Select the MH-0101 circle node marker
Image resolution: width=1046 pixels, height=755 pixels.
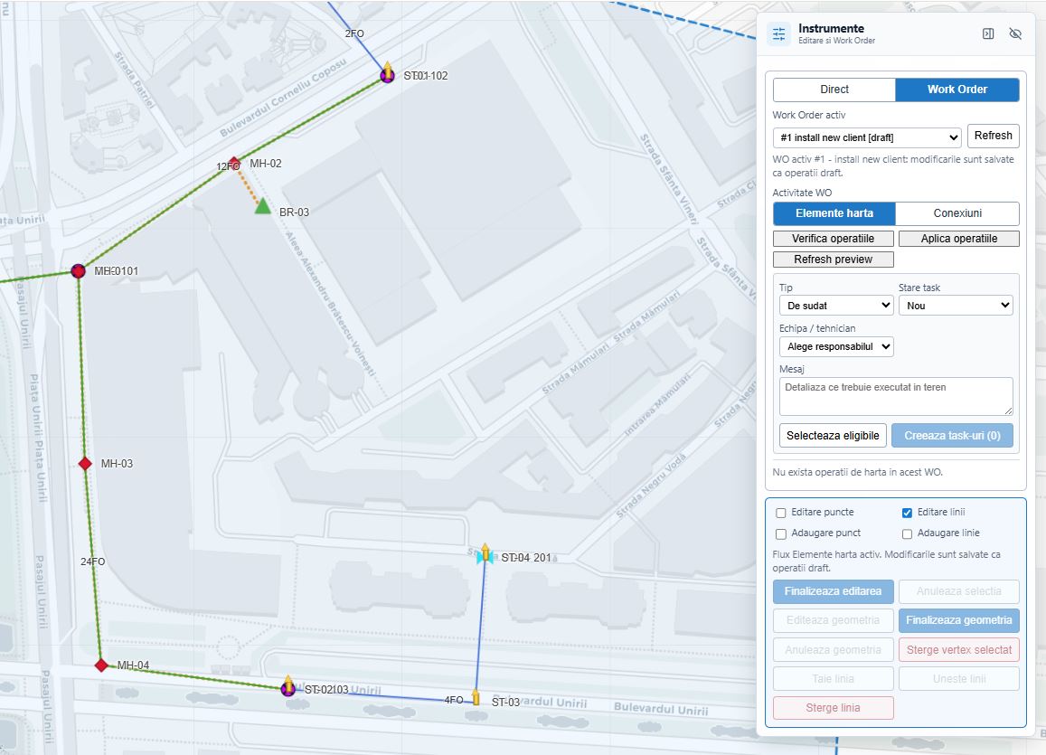[79, 270]
